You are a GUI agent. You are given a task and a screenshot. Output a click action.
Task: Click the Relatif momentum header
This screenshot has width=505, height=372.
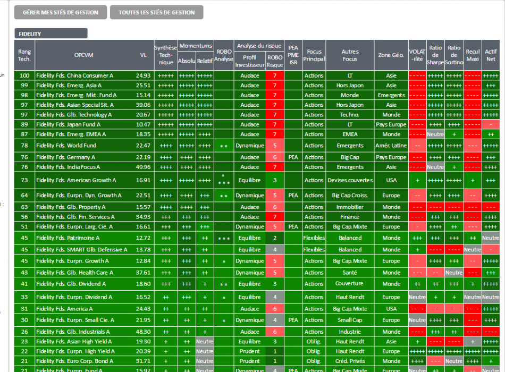[205, 61]
